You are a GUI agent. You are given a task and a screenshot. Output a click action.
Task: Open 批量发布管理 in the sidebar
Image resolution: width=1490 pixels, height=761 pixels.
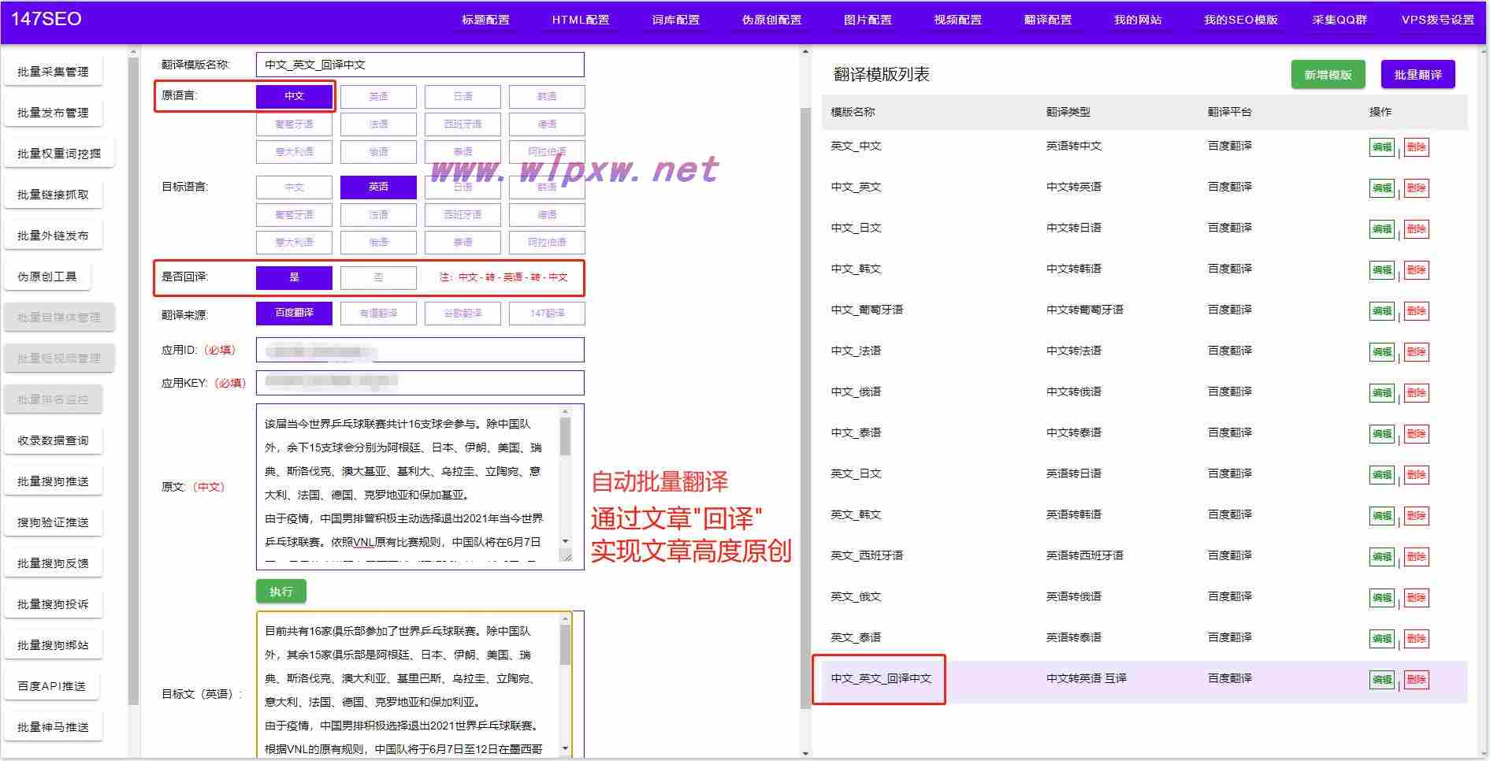53,113
